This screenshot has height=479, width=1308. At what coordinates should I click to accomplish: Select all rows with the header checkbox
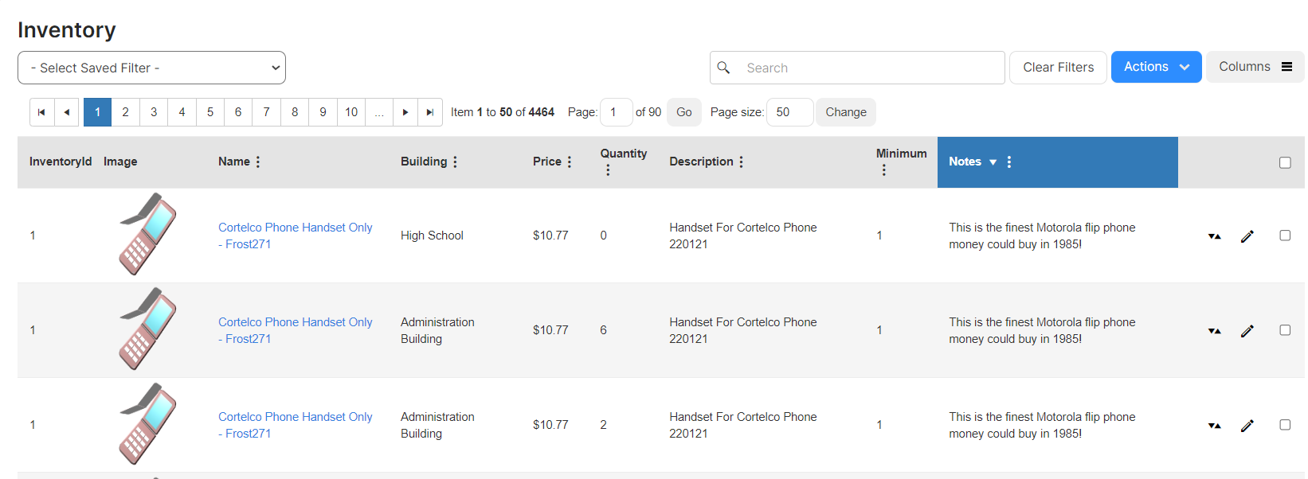(x=1285, y=162)
